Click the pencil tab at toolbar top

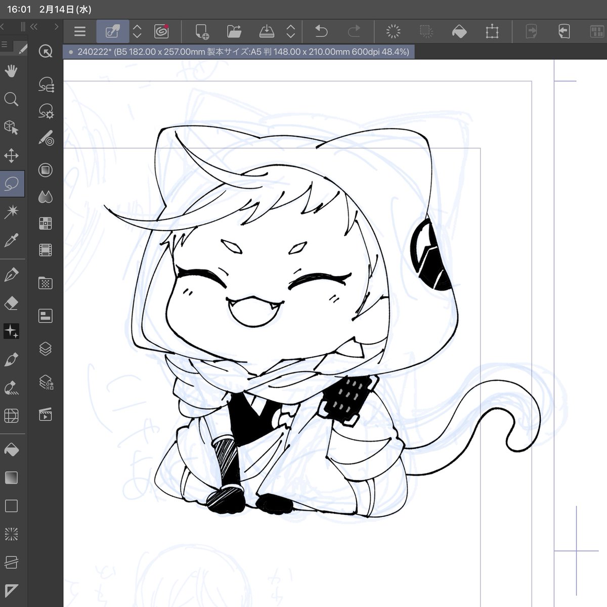tap(22, 49)
